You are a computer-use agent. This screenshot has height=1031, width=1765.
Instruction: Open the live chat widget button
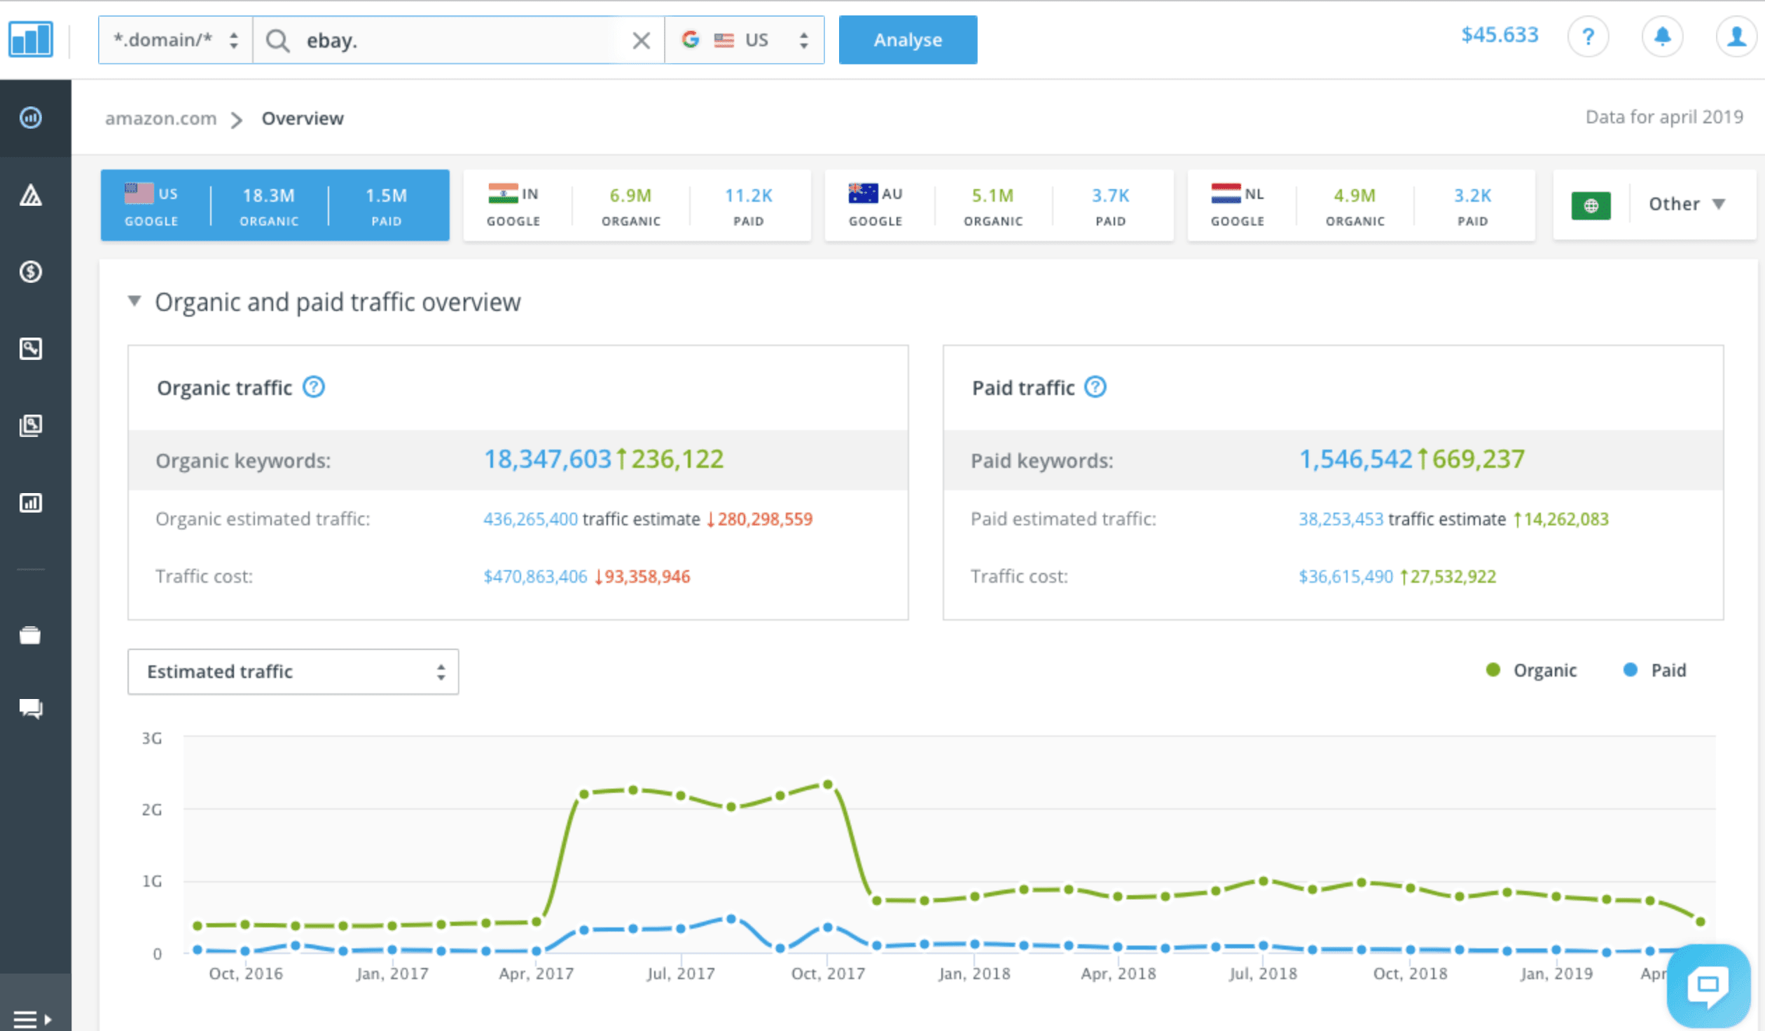point(1708,985)
